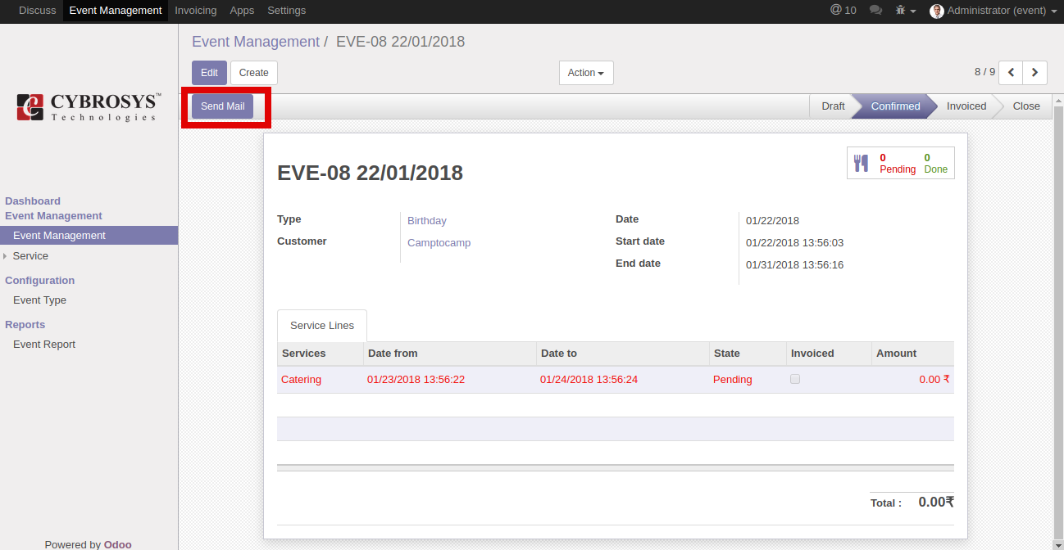Click the Pending count stat
Viewport: 1064px width, 550px height.
tap(898, 164)
